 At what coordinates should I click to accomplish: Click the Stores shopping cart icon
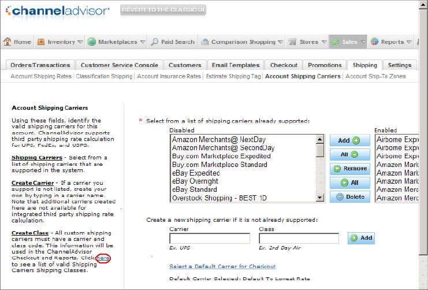point(292,42)
